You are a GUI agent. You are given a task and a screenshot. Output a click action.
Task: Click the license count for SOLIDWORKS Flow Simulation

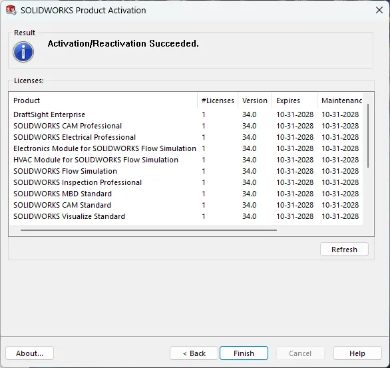204,171
